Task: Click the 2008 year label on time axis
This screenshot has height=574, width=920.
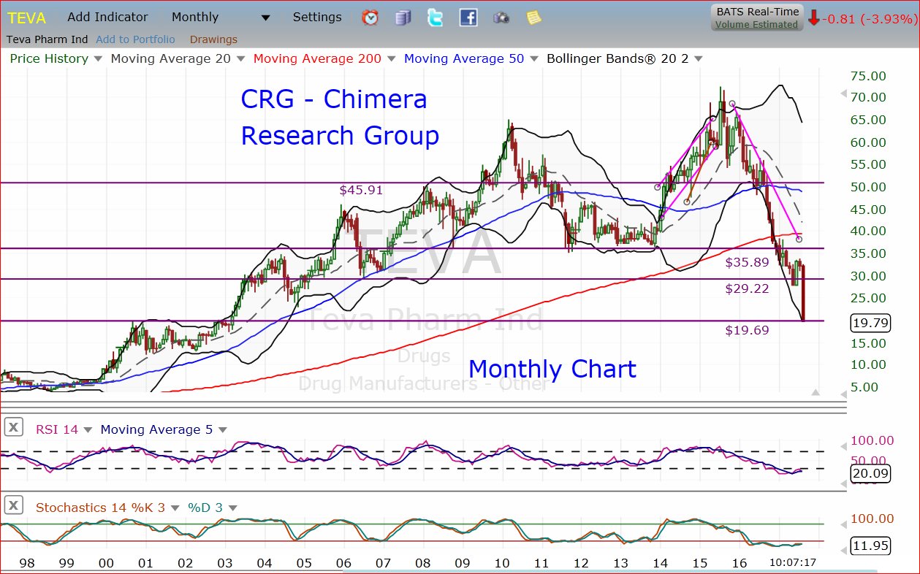Action: coord(422,563)
